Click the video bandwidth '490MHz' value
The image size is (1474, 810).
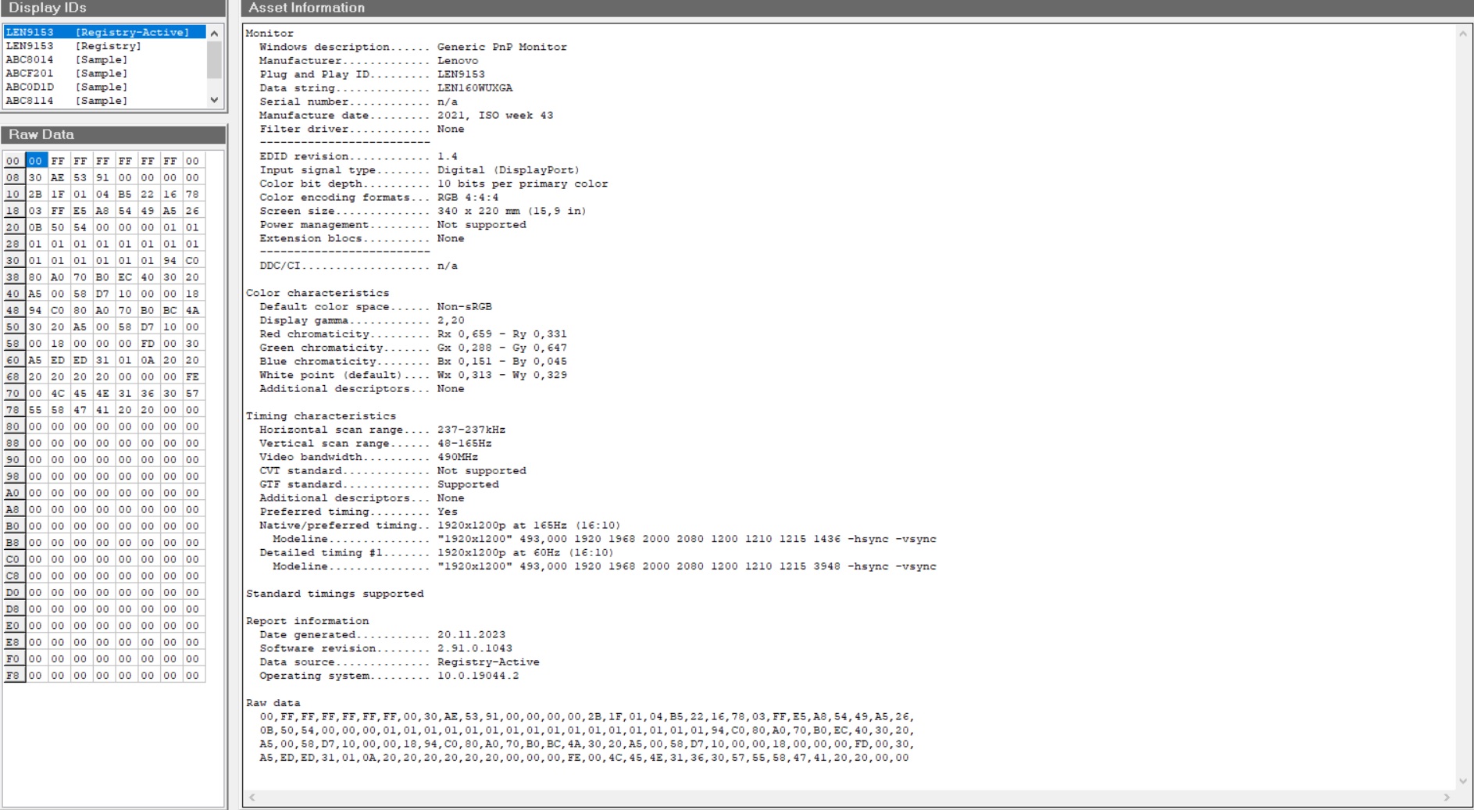(x=458, y=457)
